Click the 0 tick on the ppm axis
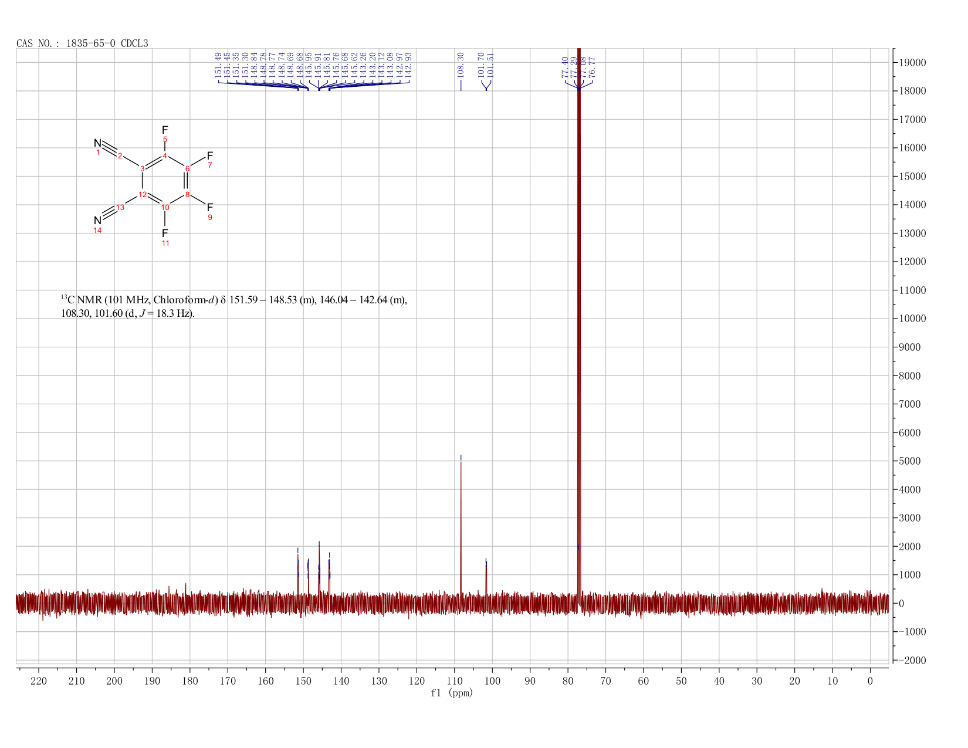Image resolution: width=968 pixels, height=748 pixels. (870, 681)
